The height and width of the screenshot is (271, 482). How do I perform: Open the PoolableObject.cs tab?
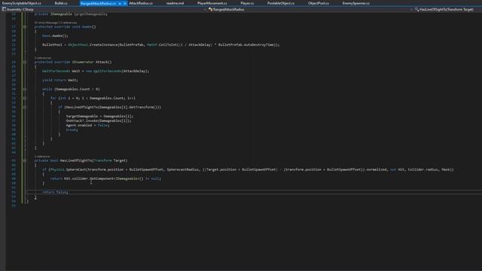point(281,3)
